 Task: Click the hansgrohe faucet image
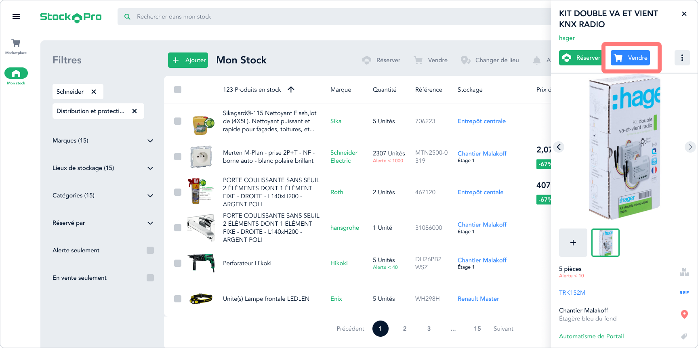click(x=201, y=227)
